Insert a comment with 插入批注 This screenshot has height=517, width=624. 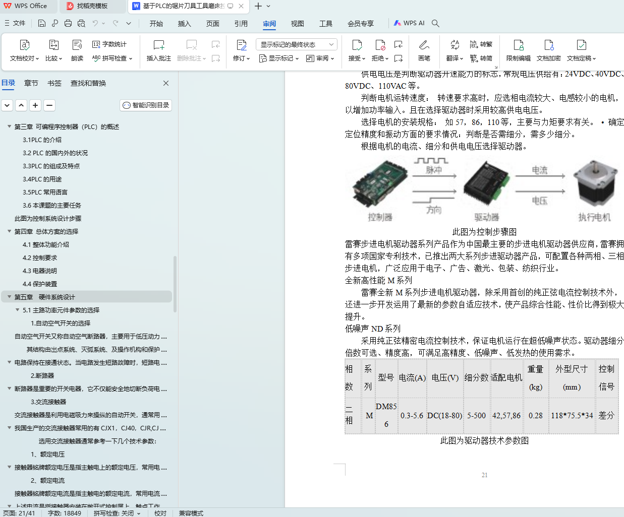click(x=158, y=51)
